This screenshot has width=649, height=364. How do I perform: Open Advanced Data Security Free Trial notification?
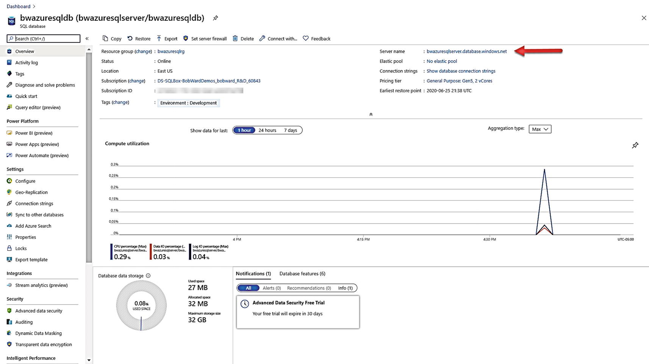(x=298, y=312)
